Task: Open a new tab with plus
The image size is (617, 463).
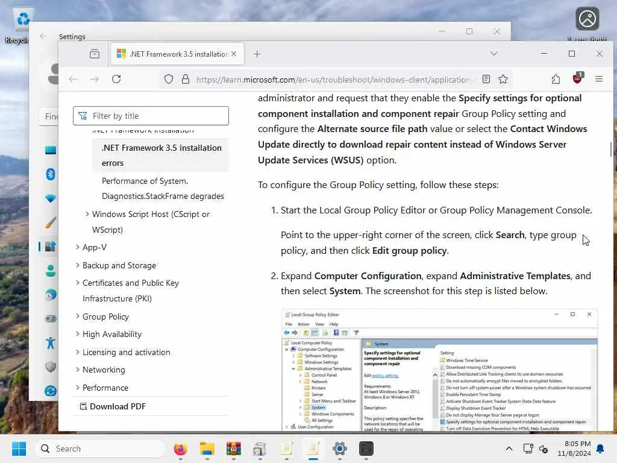Action: 257,54
